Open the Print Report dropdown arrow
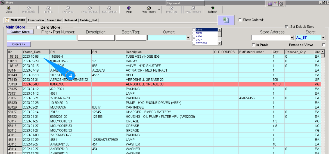The width and height of the screenshot is (329, 154). click(159, 10)
